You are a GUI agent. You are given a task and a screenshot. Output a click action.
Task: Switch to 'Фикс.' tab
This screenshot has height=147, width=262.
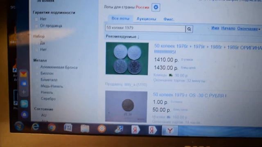click(x=169, y=19)
